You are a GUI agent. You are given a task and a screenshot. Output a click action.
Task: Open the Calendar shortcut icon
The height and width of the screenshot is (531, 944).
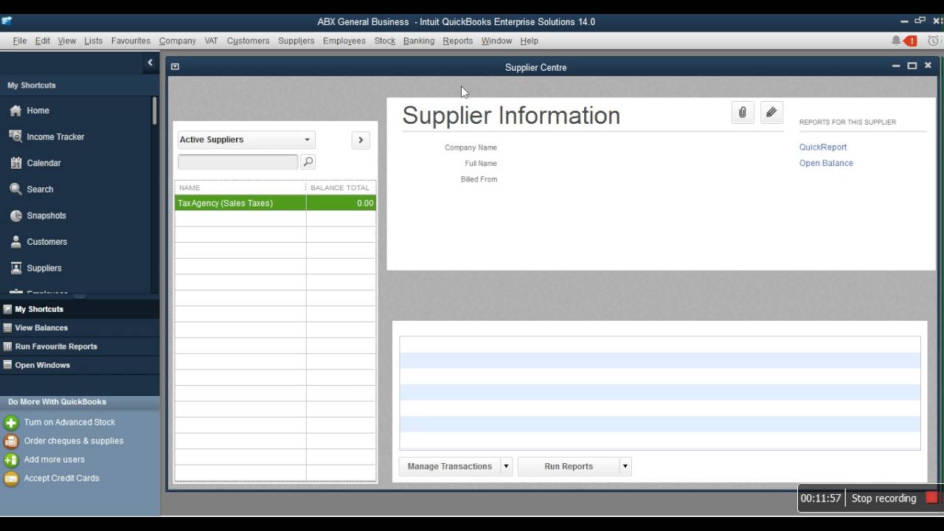tap(15, 163)
